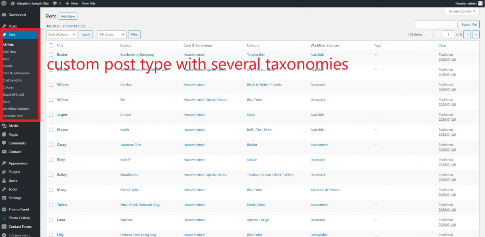Click the Add New button beside Pets

coord(67,16)
